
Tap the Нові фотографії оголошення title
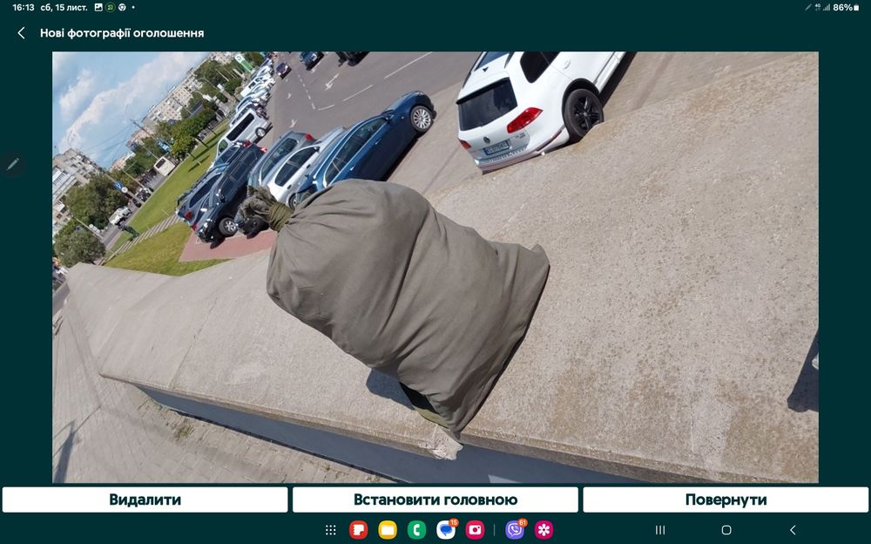point(122,33)
